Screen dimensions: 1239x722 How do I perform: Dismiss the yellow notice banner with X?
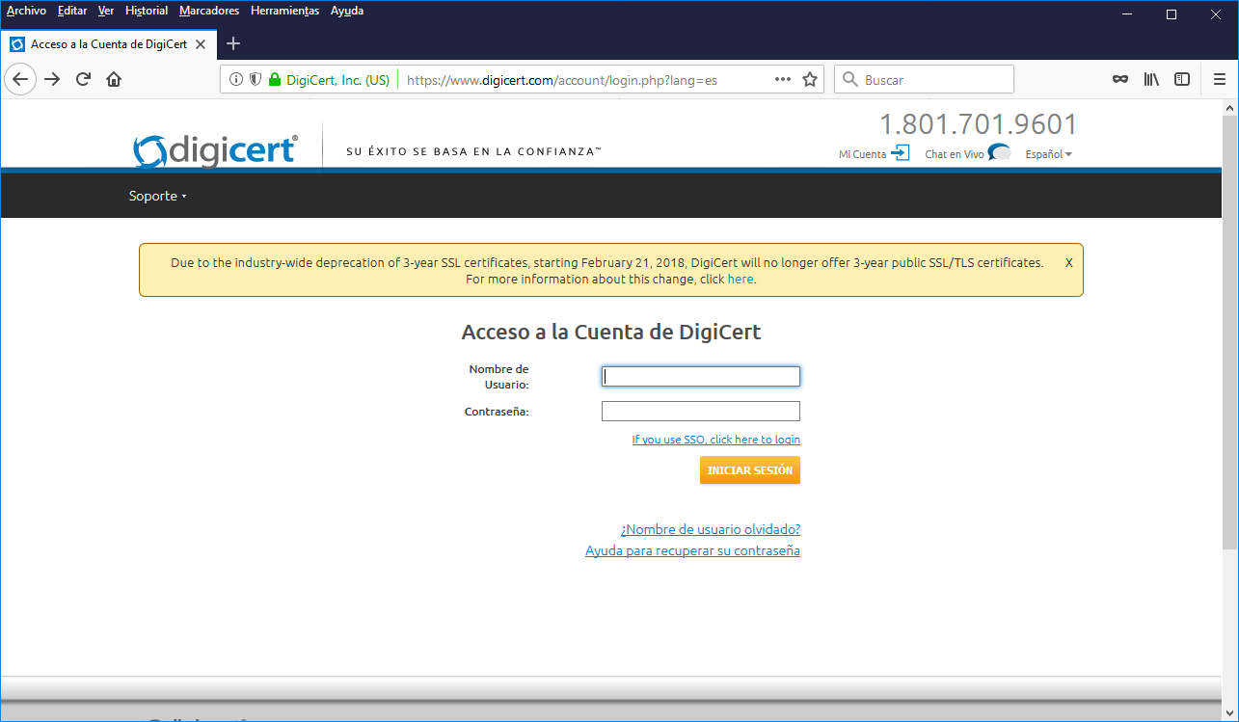tap(1068, 262)
